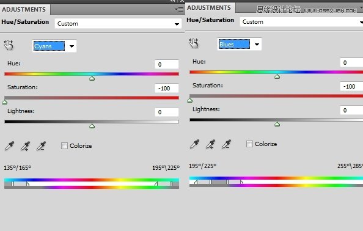Click the Hue/Saturation title in right panel
The height and width of the screenshot is (231, 363).
pyautogui.click(x=210, y=20)
